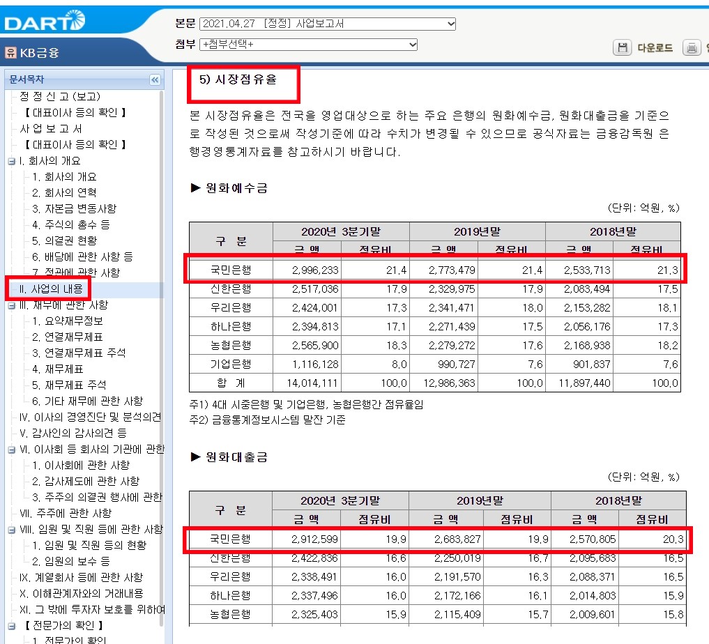709x644 pixels.
Task: Open the 본문 report version dropdown
Action: (328, 24)
